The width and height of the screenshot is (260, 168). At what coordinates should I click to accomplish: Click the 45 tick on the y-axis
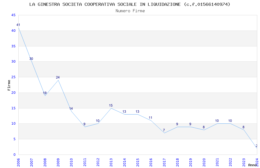coord(13,15)
